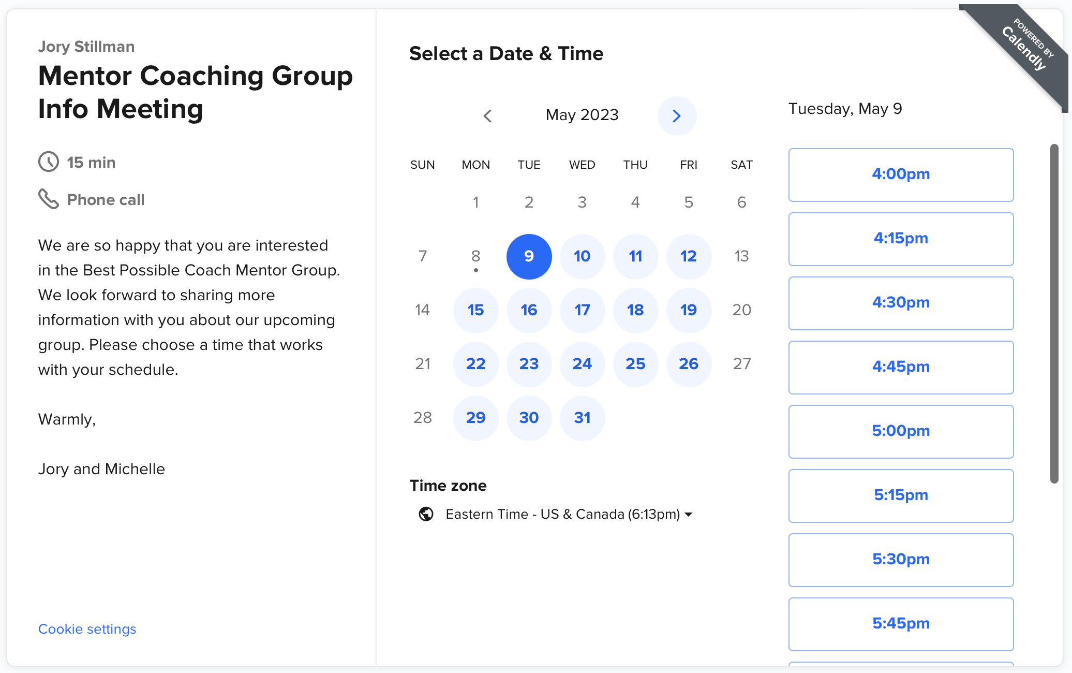This screenshot has width=1072, height=673.
Task: Choose May 23 on the calendar
Action: pyautogui.click(x=529, y=364)
